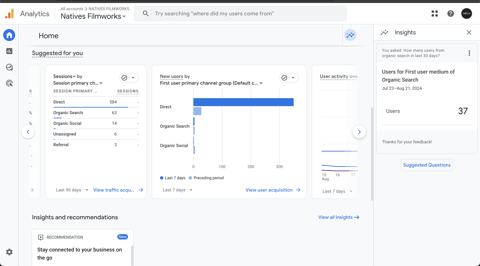Click the SESSIONS column header

(x=128, y=91)
